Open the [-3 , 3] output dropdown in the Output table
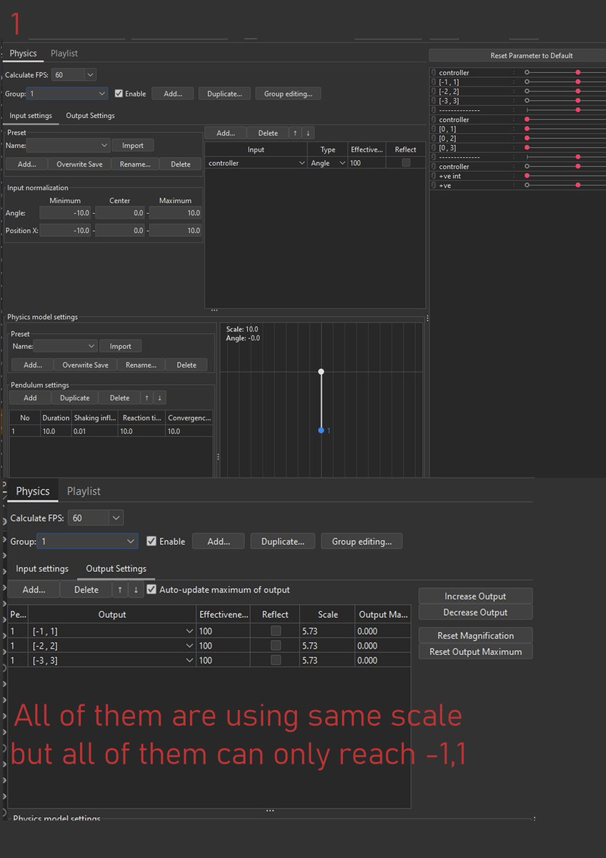 pyautogui.click(x=189, y=661)
